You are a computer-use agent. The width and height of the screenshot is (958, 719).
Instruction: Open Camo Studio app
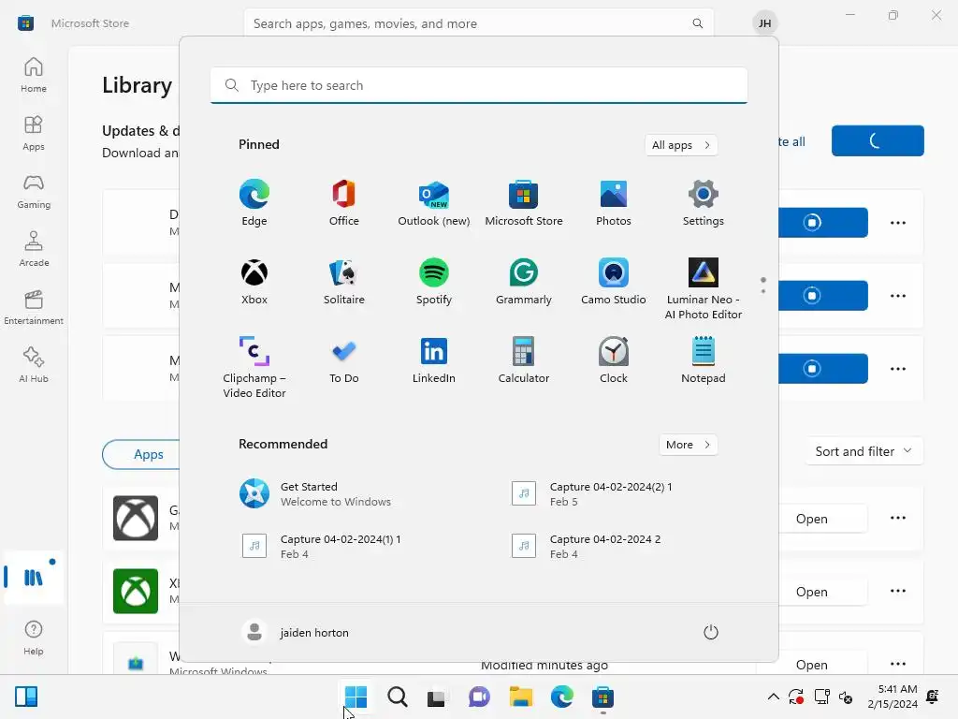[614, 281]
